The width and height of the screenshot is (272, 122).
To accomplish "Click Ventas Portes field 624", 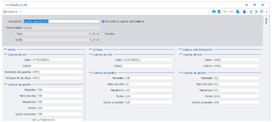I will pyautogui.click(x=60, y=108).
